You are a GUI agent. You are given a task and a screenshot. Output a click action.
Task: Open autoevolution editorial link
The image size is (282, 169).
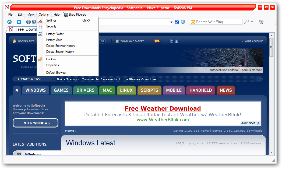(235, 70)
